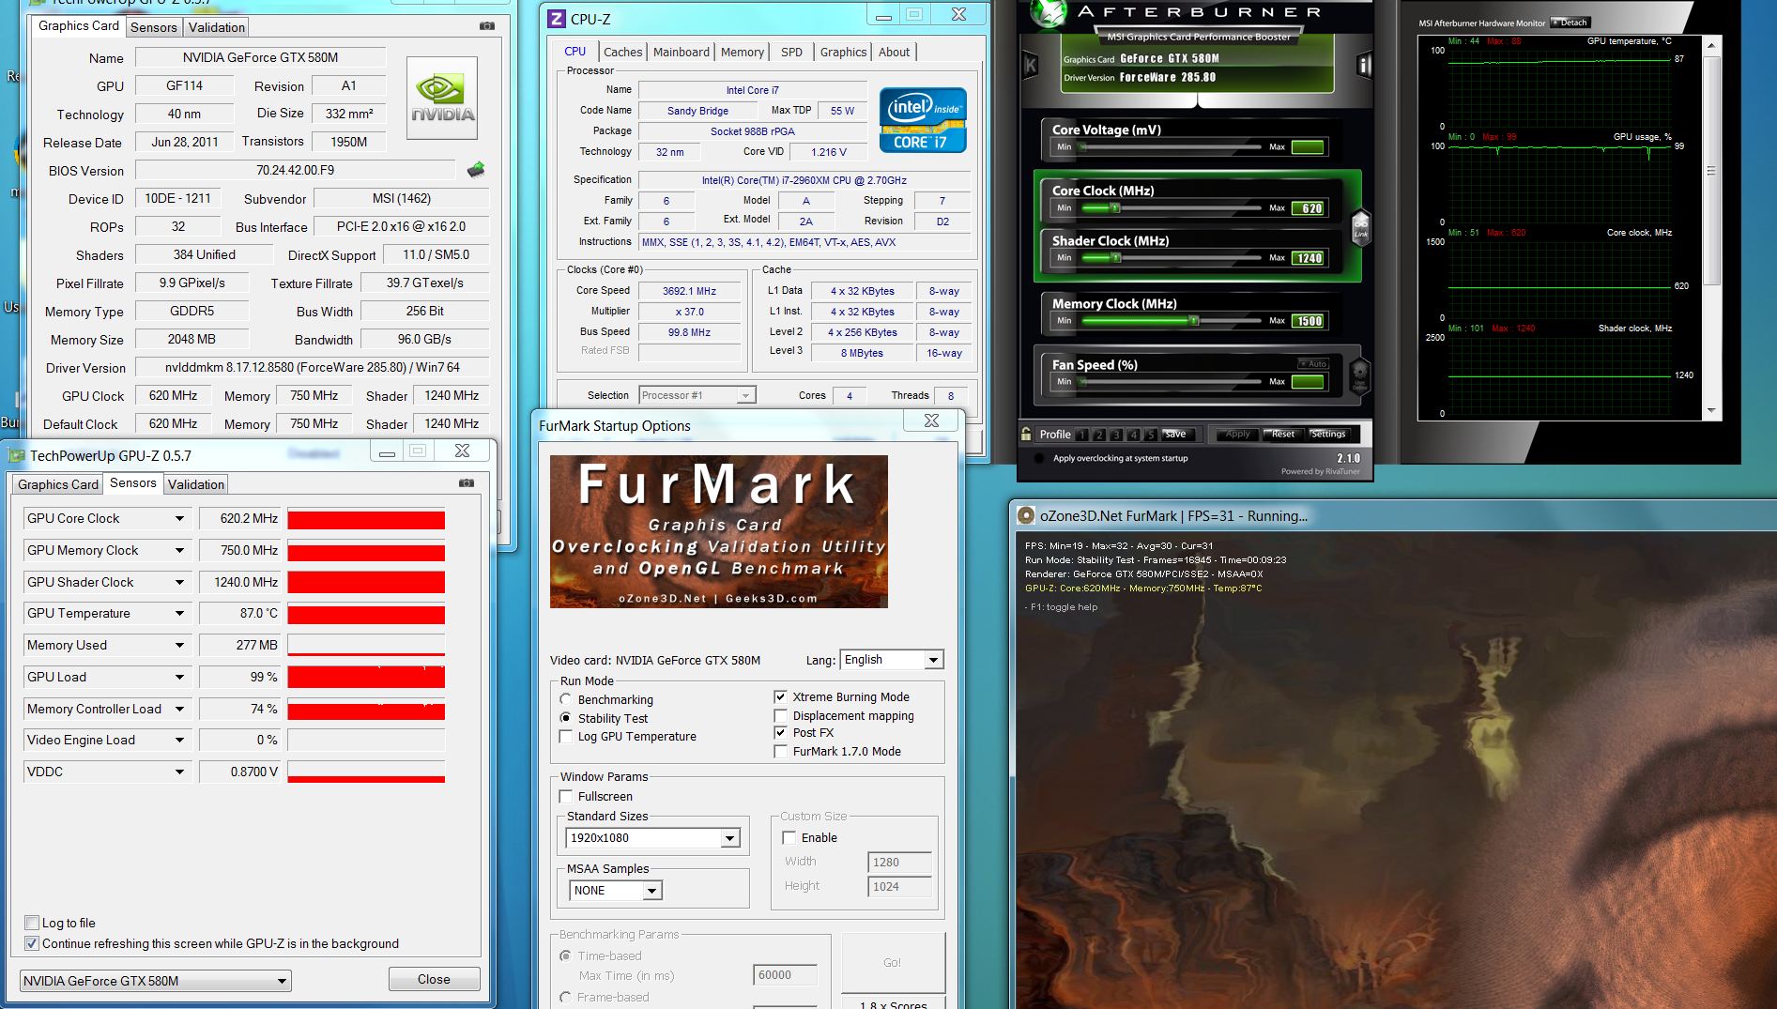The width and height of the screenshot is (1777, 1009).
Task: Click the Shader Clock slider handle
Action: 1114,257
